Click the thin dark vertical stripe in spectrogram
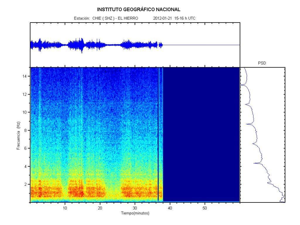 point(158,133)
